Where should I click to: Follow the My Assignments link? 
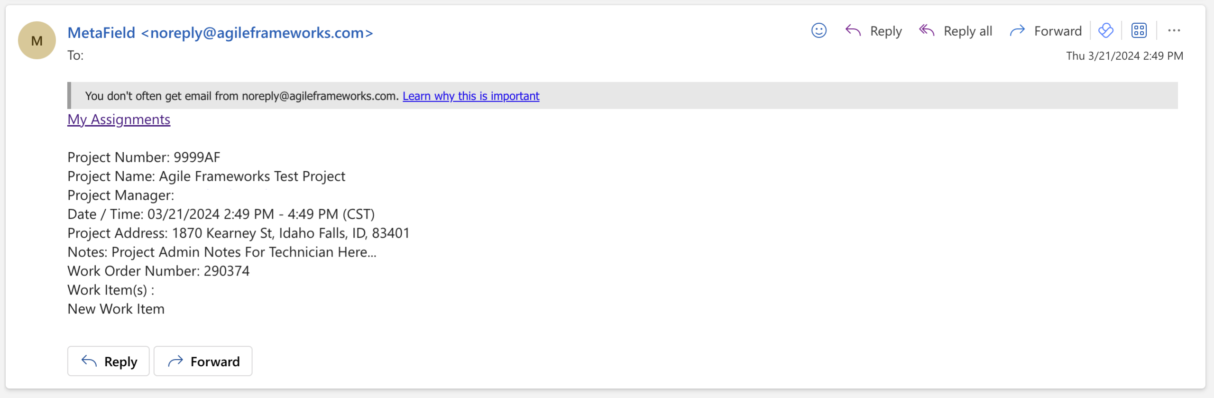pos(119,120)
